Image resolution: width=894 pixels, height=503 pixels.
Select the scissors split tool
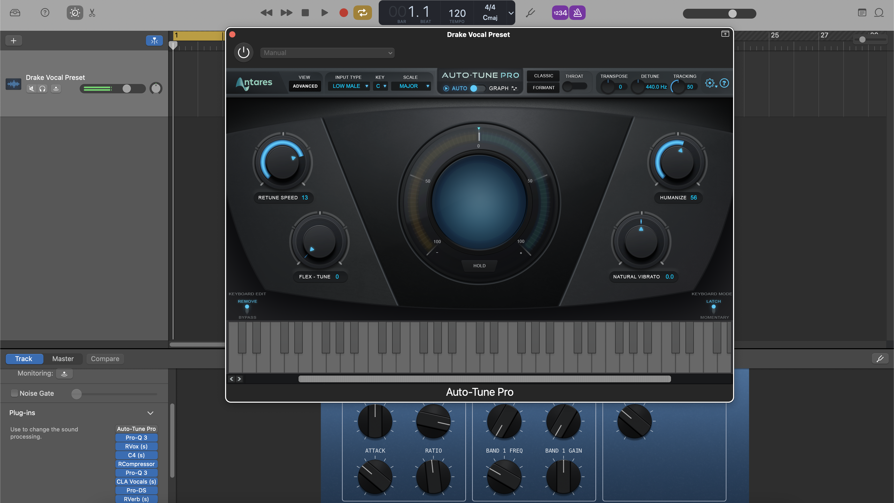tap(92, 13)
